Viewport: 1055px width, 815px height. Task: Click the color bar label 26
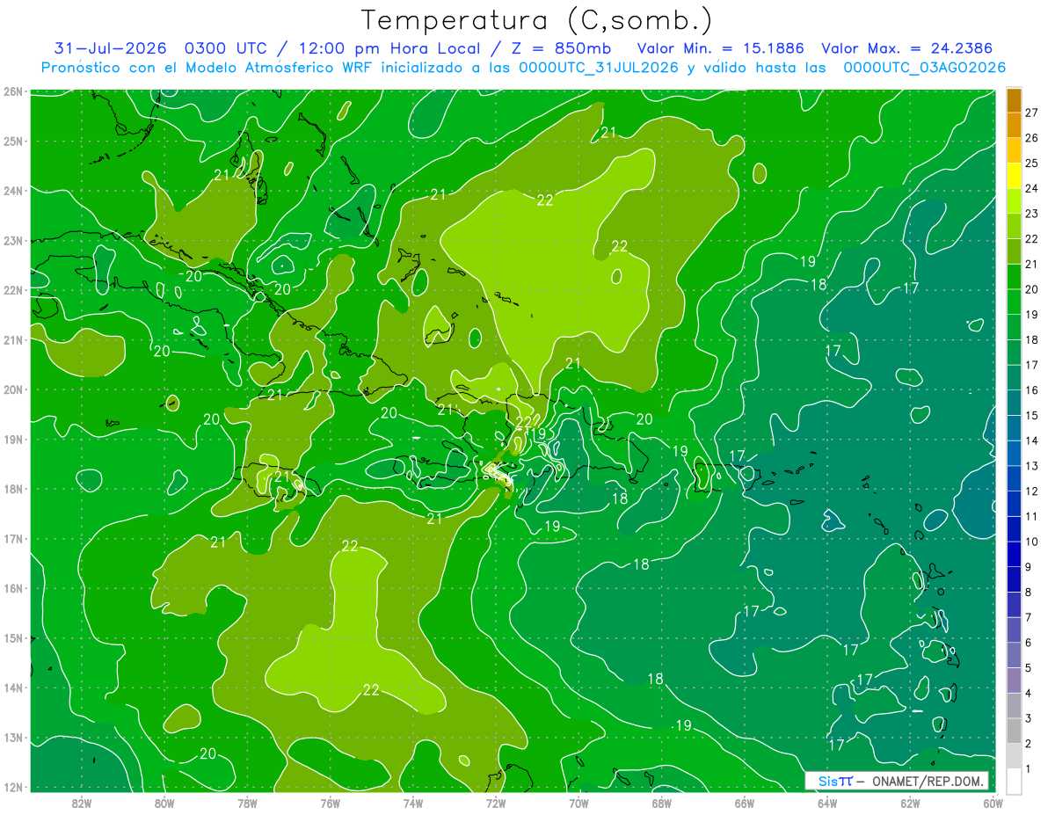point(1031,138)
